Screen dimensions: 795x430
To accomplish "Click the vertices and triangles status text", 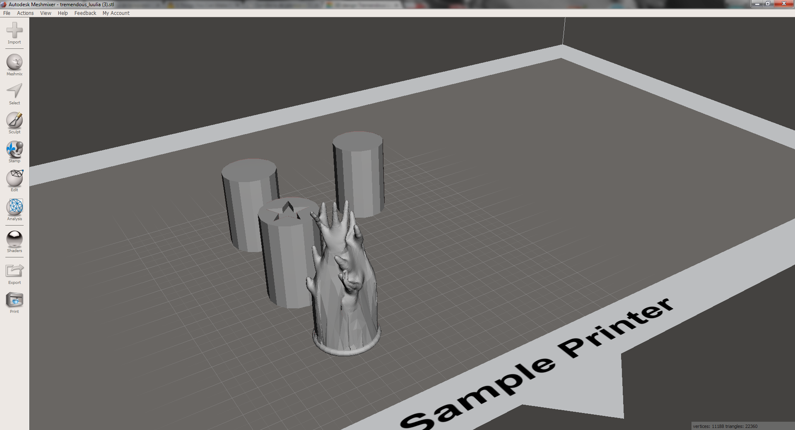I will [725, 426].
